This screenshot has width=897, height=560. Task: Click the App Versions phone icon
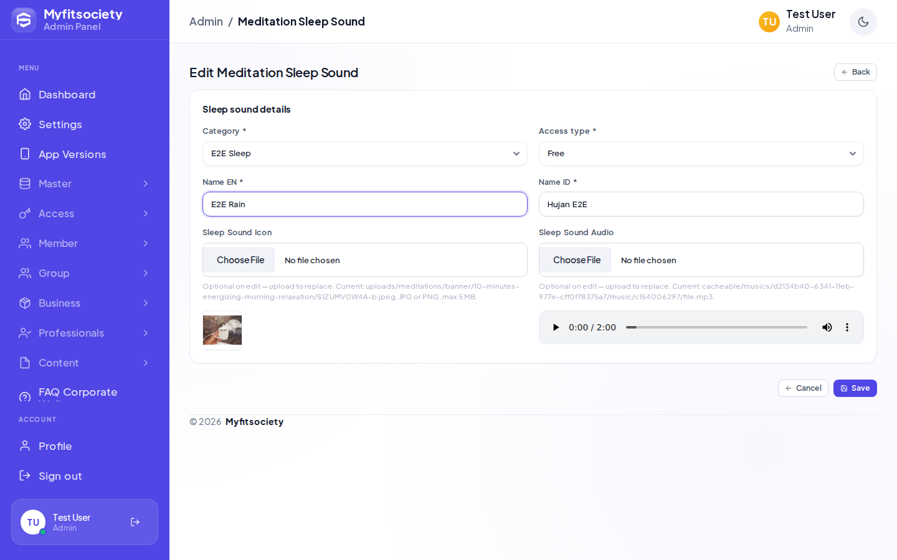pyautogui.click(x=25, y=154)
